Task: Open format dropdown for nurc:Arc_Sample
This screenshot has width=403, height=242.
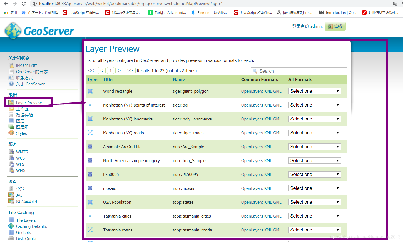Action: click(315, 147)
